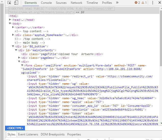This screenshot has height=140, width=162.
Task: Select the /top content comment
Action: 32,39
